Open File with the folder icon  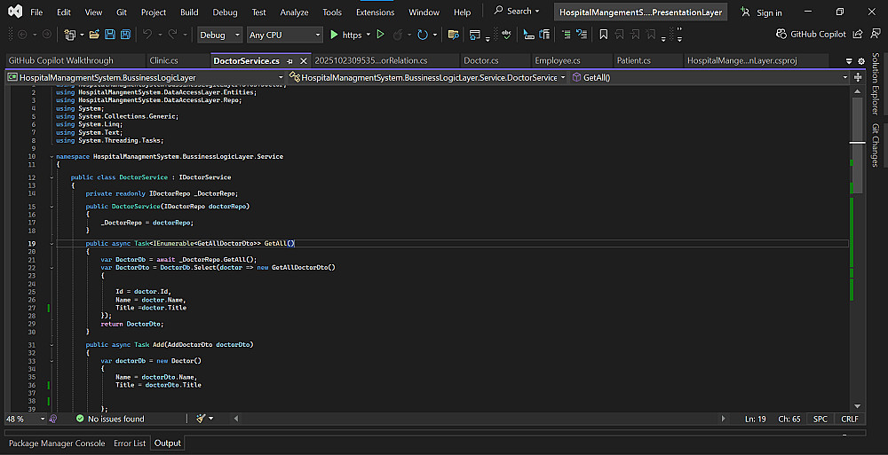tap(93, 35)
